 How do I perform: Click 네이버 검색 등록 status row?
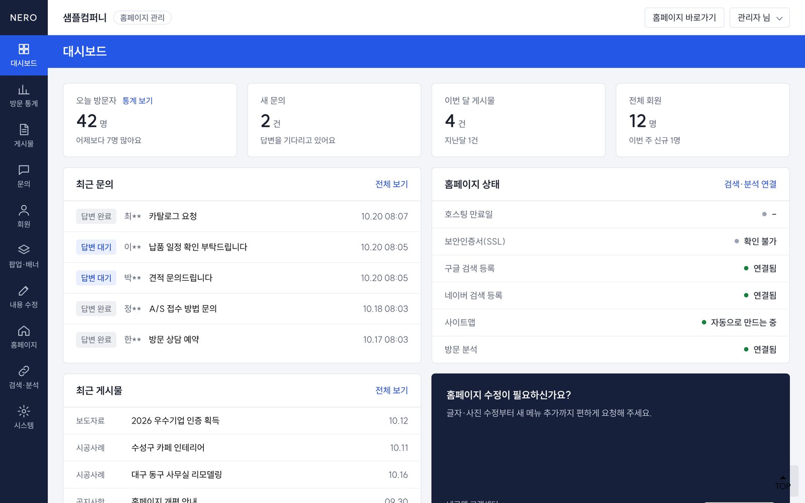pyautogui.click(x=611, y=295)
